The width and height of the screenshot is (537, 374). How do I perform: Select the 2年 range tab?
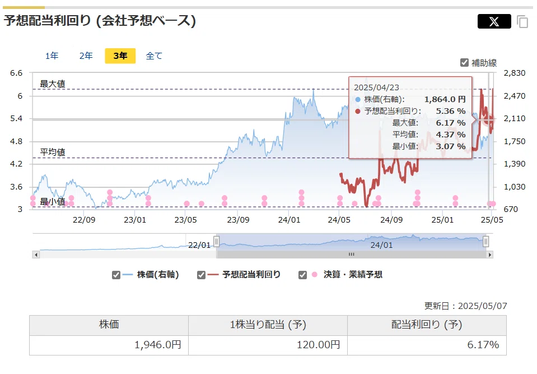point(86,56)
